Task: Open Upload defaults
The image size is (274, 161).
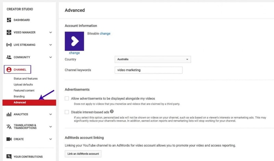Action: 23,84
